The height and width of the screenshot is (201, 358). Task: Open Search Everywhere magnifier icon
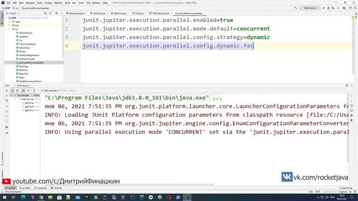click(355, 8)
